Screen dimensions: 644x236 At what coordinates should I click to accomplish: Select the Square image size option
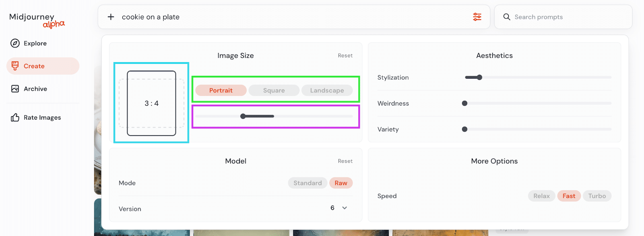click(x=274, y=90)
